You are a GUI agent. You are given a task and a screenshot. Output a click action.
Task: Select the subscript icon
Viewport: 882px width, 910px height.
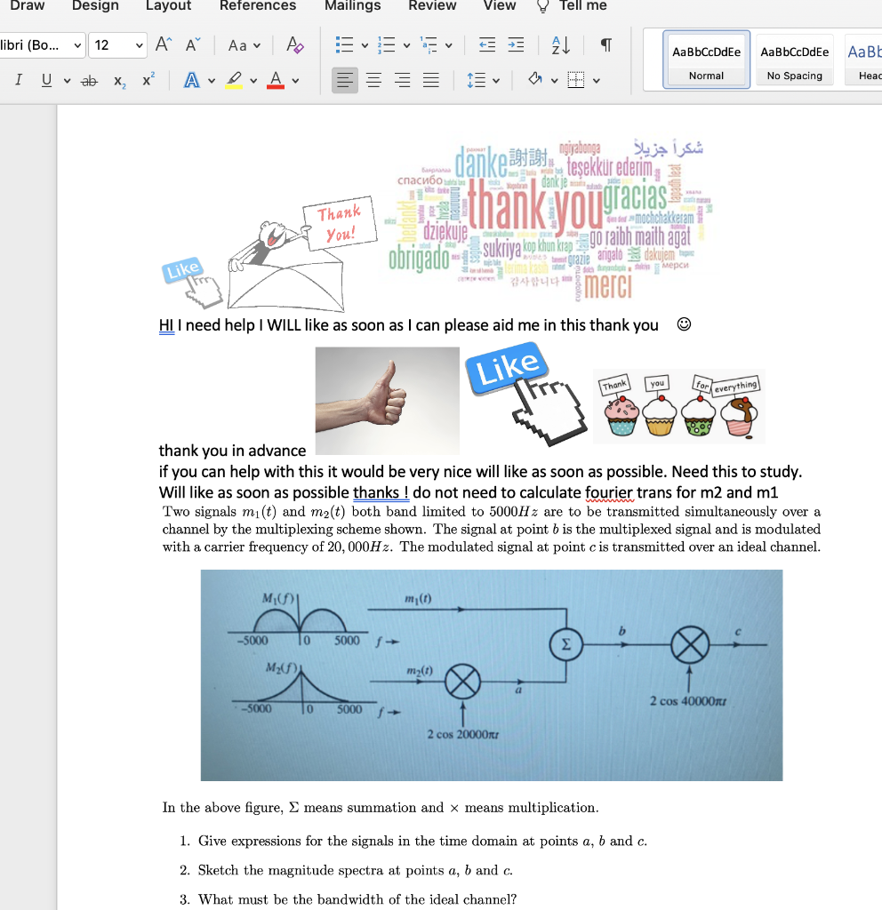click(117, 80)
